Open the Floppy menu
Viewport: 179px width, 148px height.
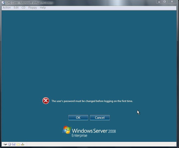point(33,7)
